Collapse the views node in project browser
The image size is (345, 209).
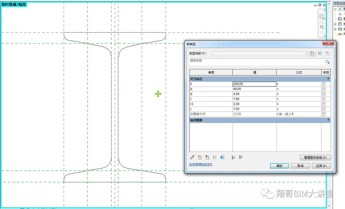(x=335, y=9)
